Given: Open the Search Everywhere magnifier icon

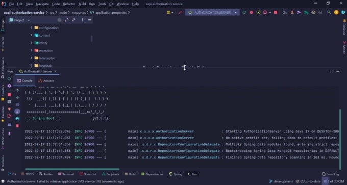Looking at the screenshot, I should coord(329,12).
